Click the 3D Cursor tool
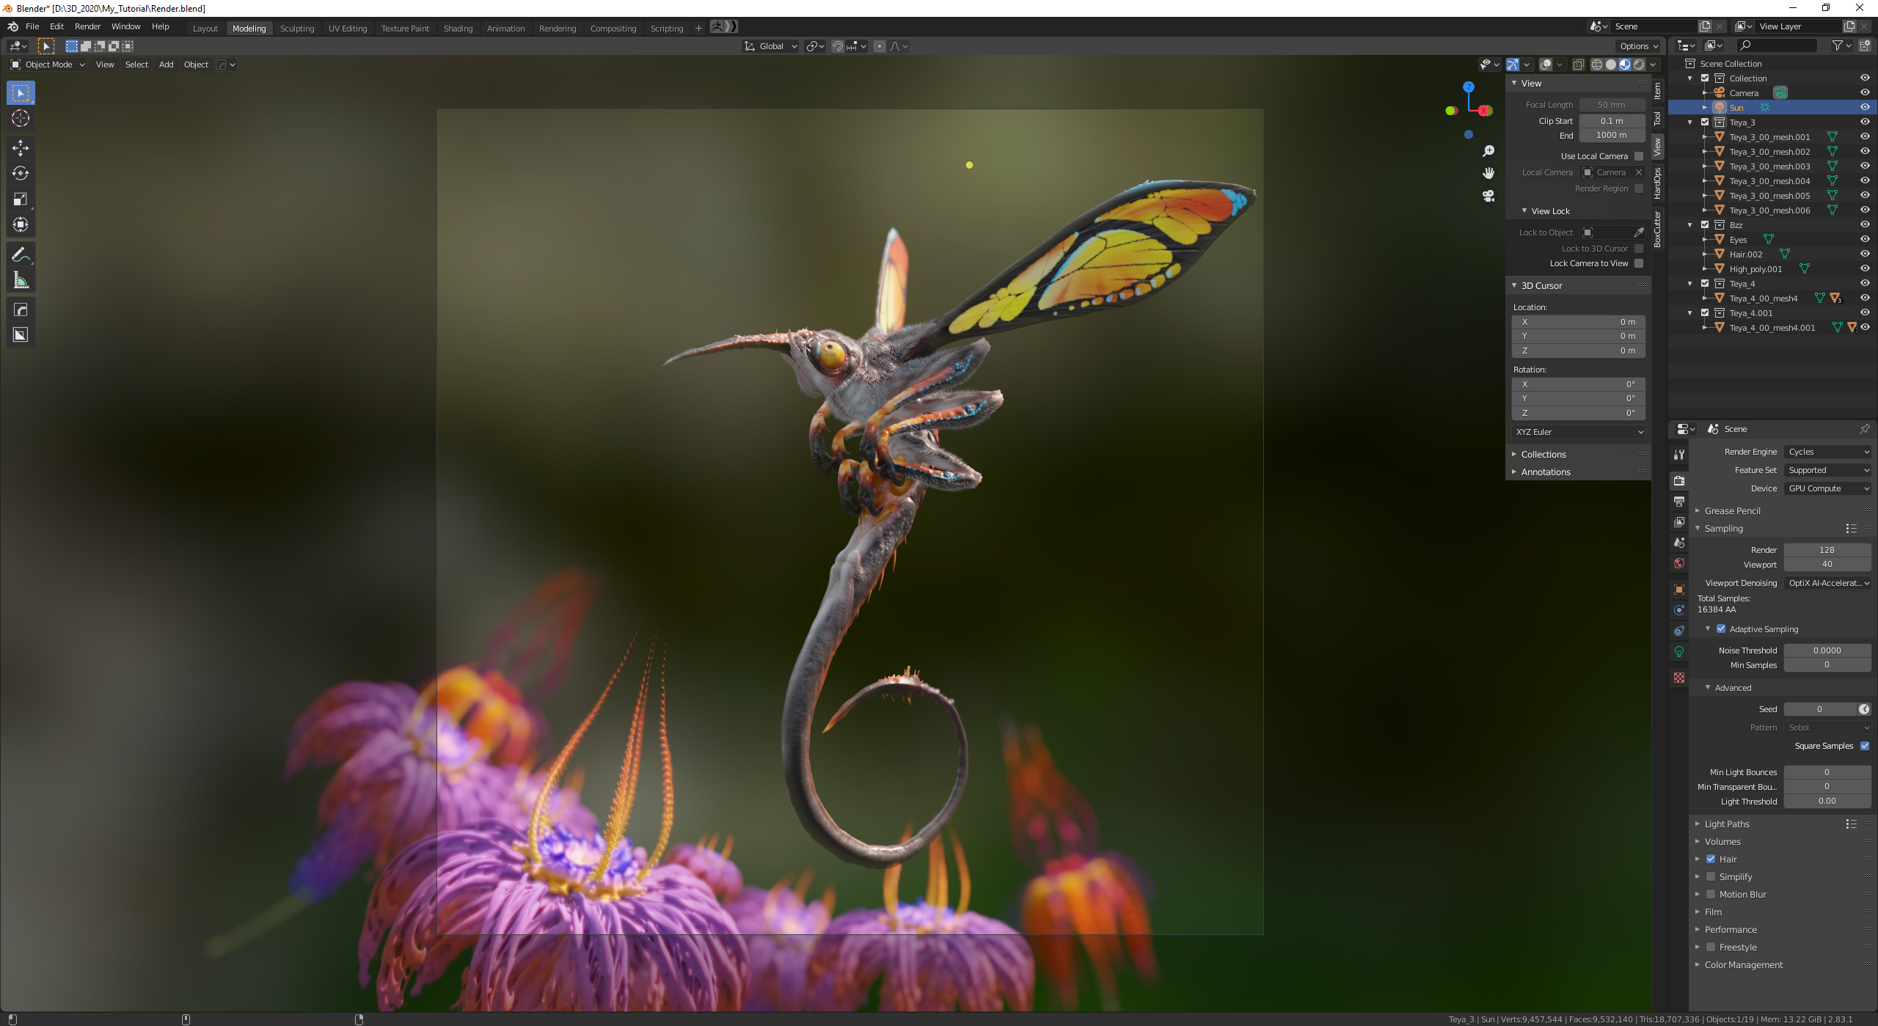Screen dimensions: 1878x1026 [21, 119]
